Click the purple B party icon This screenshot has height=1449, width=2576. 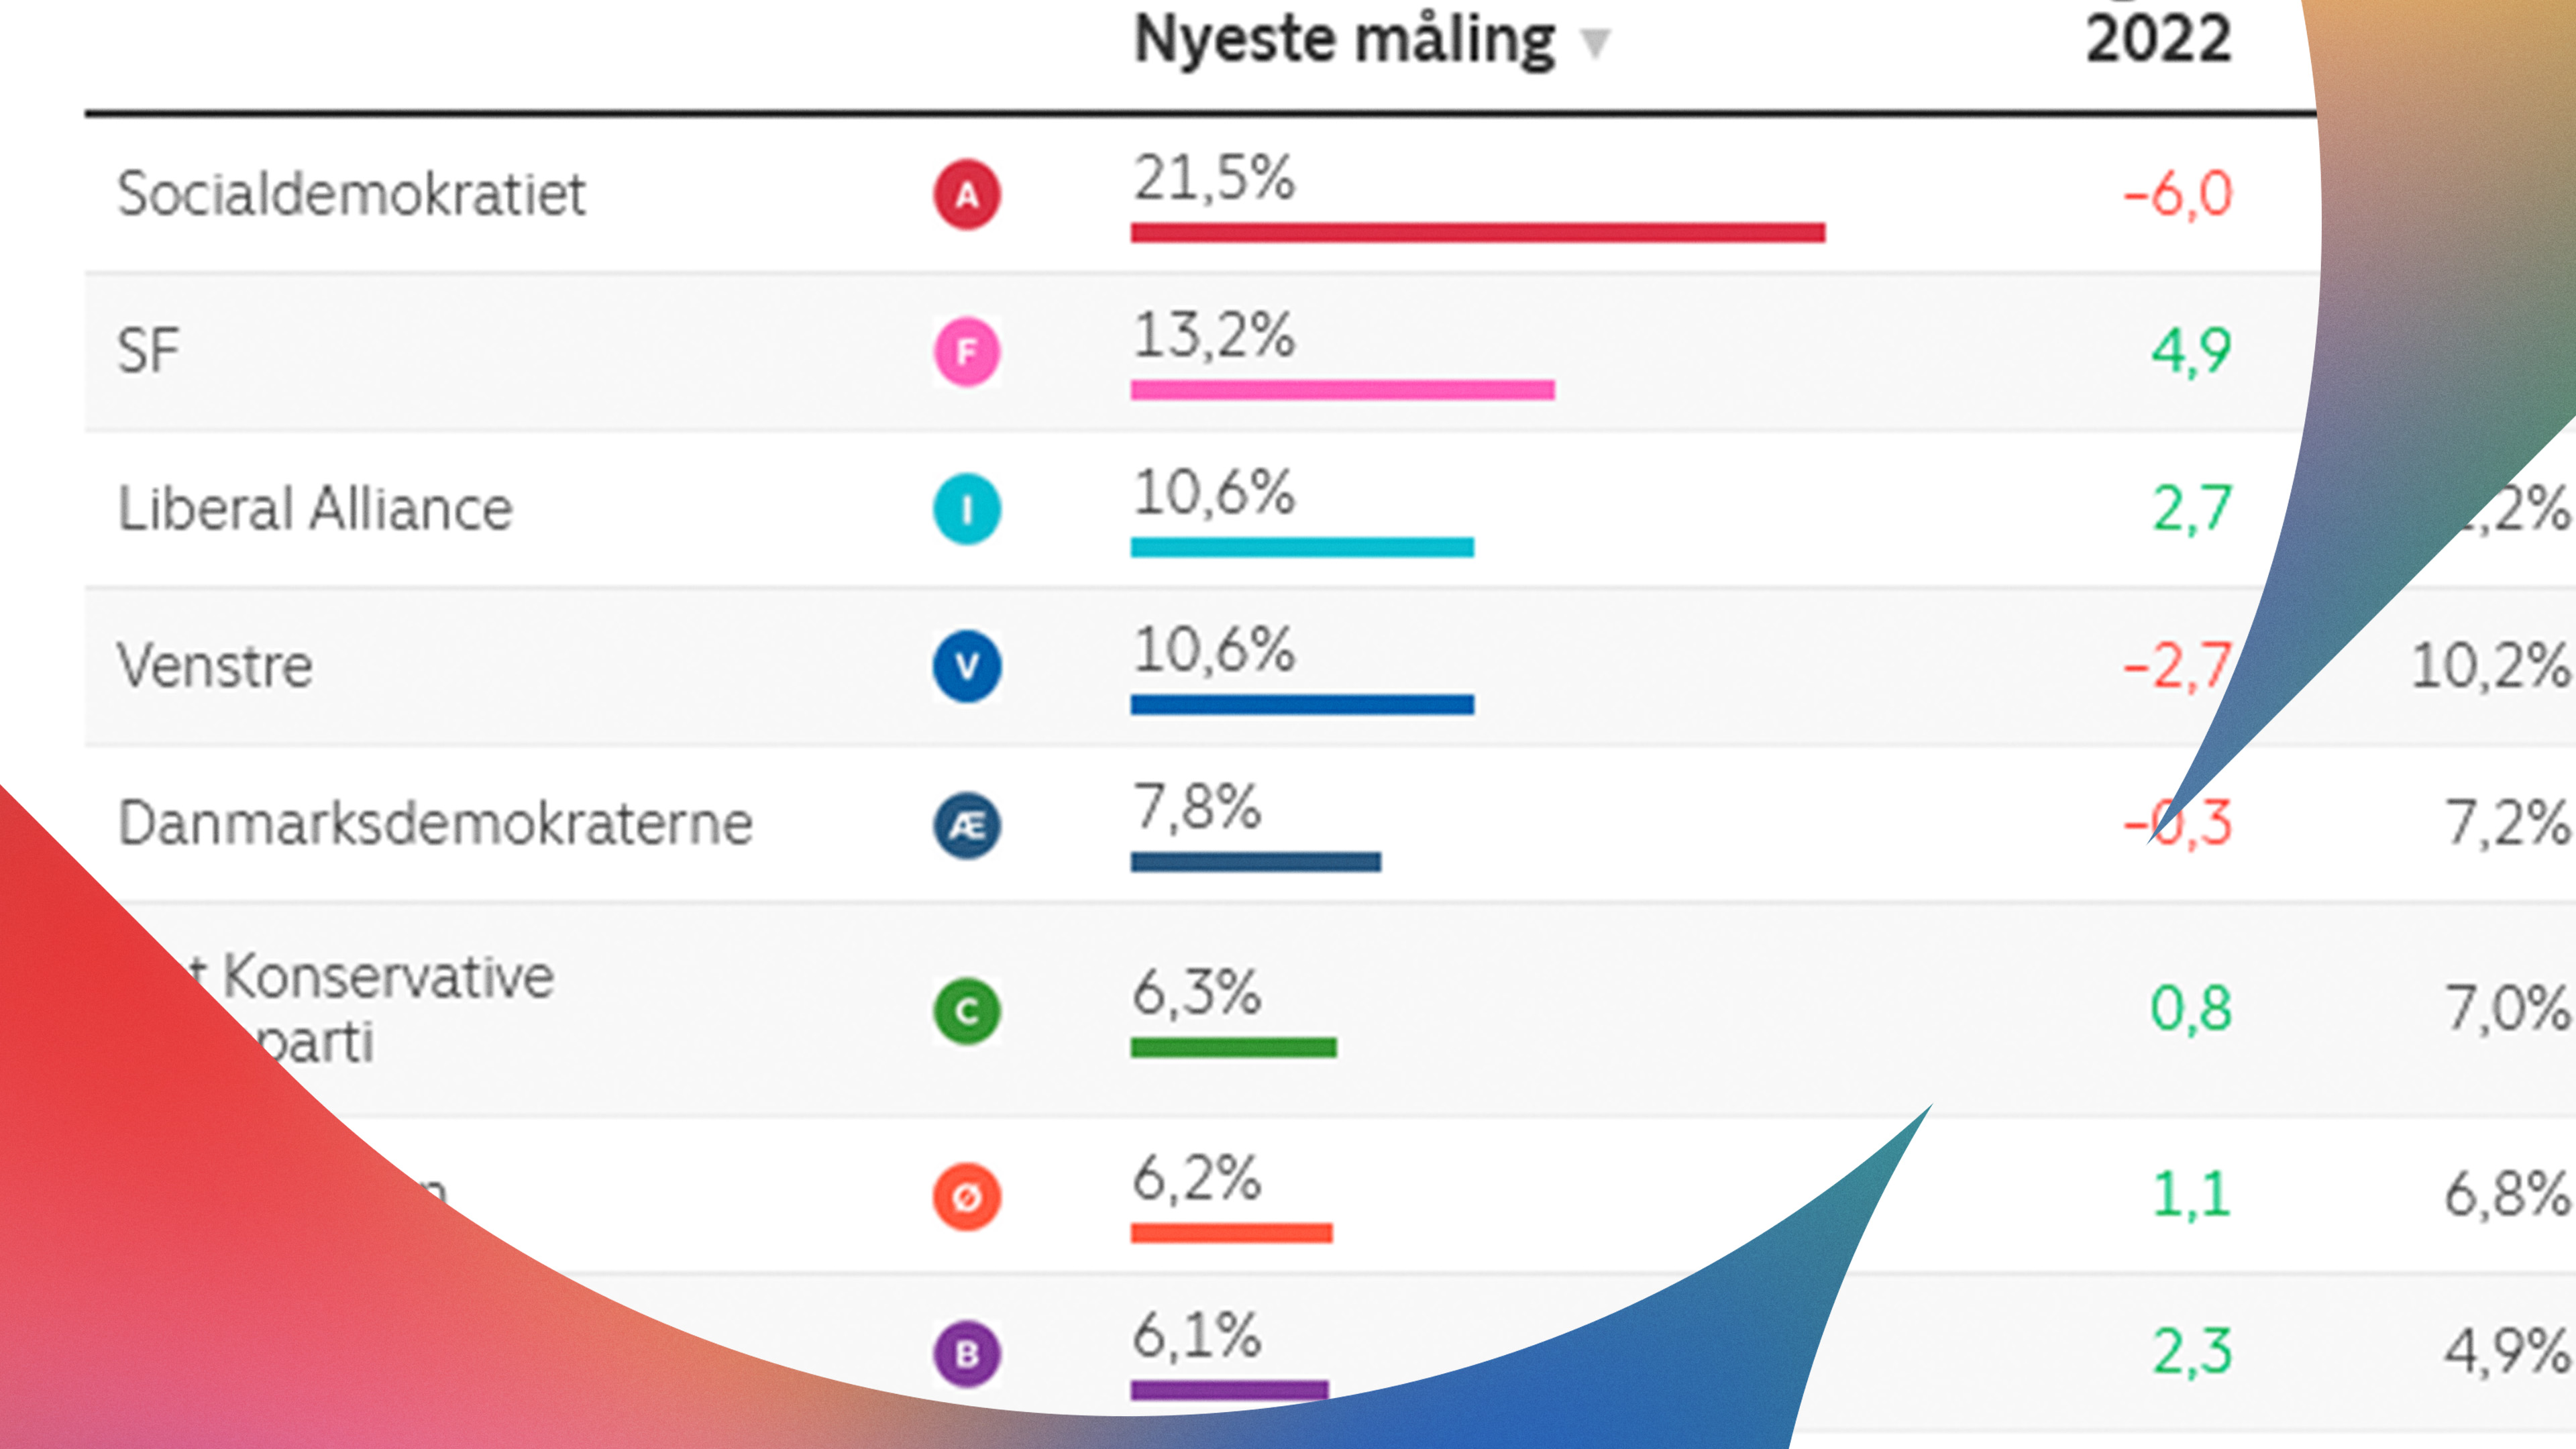pyautogui.click(x=967, y=1354)
